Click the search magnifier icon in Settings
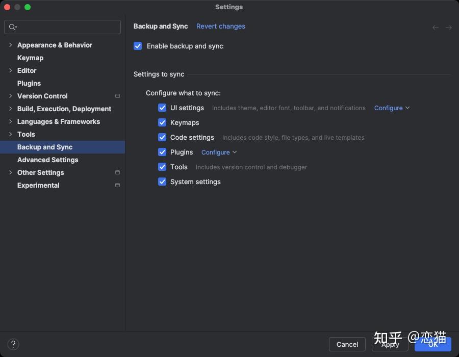459x357 pixels. [x=13, y=27]
